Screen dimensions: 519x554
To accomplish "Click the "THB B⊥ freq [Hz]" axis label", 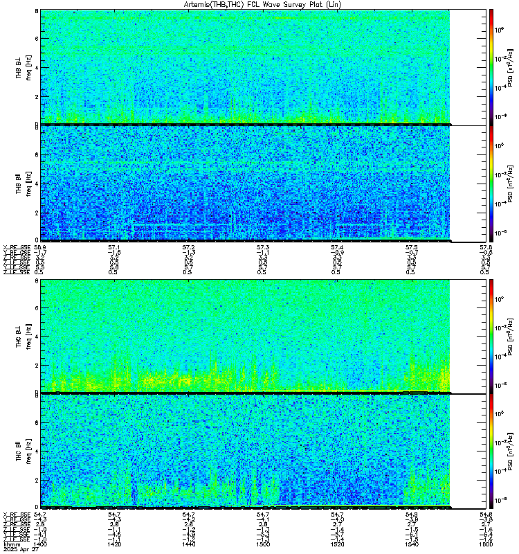I will [24, 67].
